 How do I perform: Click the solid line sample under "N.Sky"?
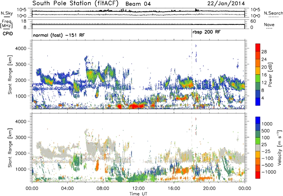pyautogui.click(x=7, y=17)
